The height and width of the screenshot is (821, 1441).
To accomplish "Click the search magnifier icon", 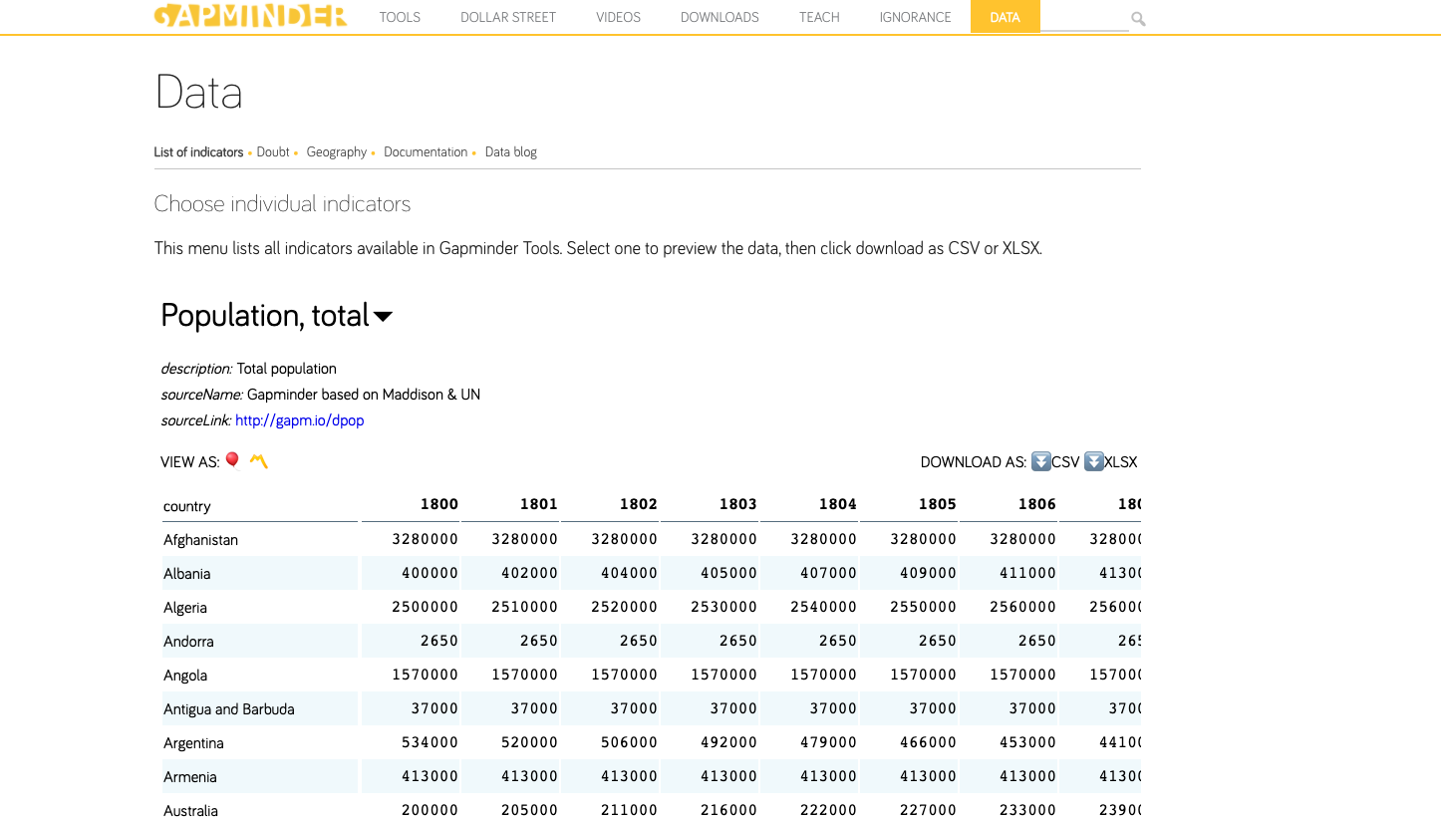I will click(1138, 18).
